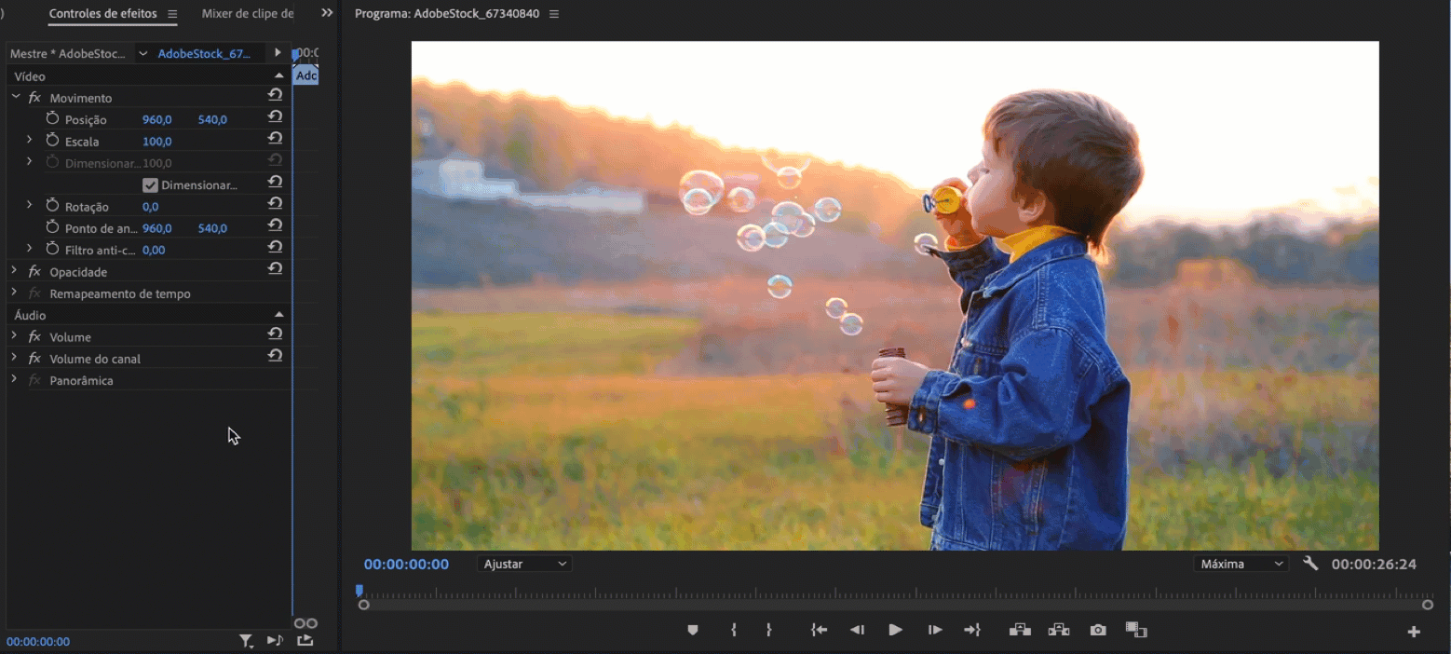Image resolution: width=1451 pixels, height=654 pixels.
Task: Mark Out point button
Action: click(768, 630)
